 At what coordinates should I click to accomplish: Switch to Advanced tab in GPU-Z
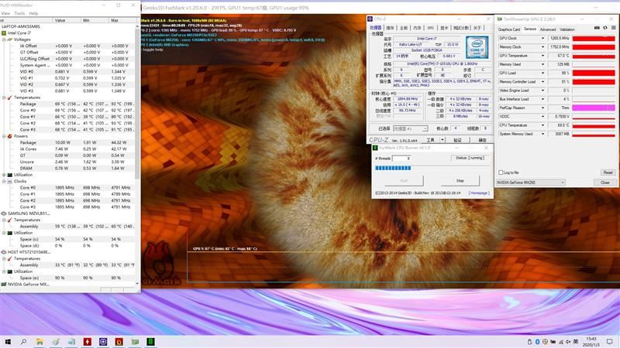coord(548,29)
